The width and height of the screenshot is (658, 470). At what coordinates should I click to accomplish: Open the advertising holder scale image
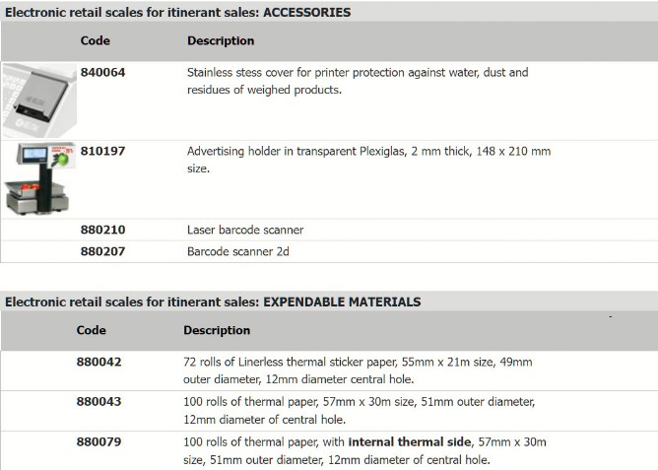(x=39, y=178)
